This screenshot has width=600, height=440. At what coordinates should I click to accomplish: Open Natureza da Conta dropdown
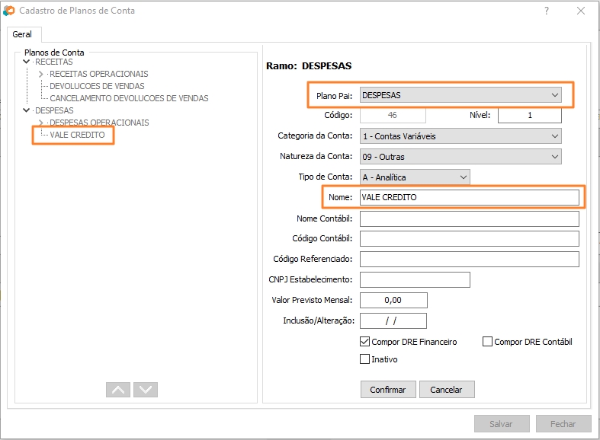click(x=554, y=157)
